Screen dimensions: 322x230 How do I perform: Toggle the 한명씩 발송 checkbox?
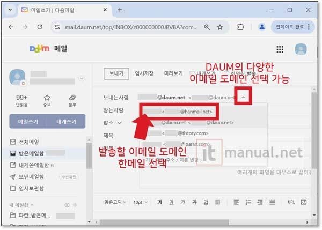coord(226,73)
